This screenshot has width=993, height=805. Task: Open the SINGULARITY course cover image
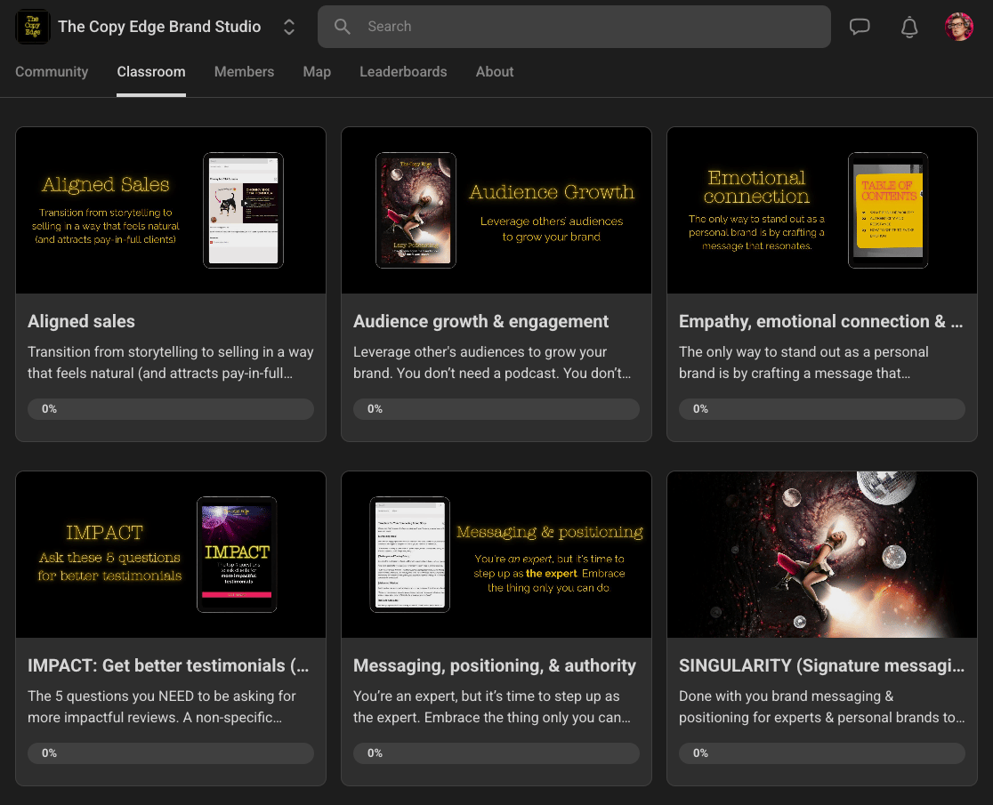point(822,554)
